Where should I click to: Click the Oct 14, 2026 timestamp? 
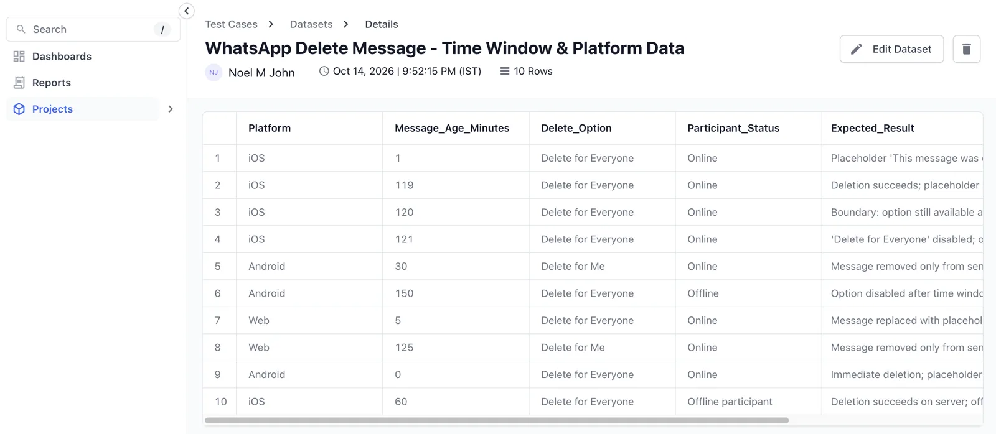click(x=407, y=71)
